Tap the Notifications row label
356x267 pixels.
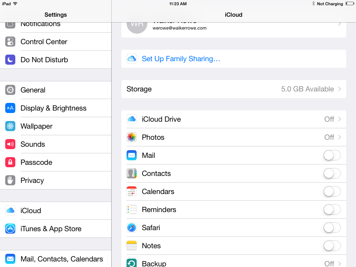[x=40, y=25]
